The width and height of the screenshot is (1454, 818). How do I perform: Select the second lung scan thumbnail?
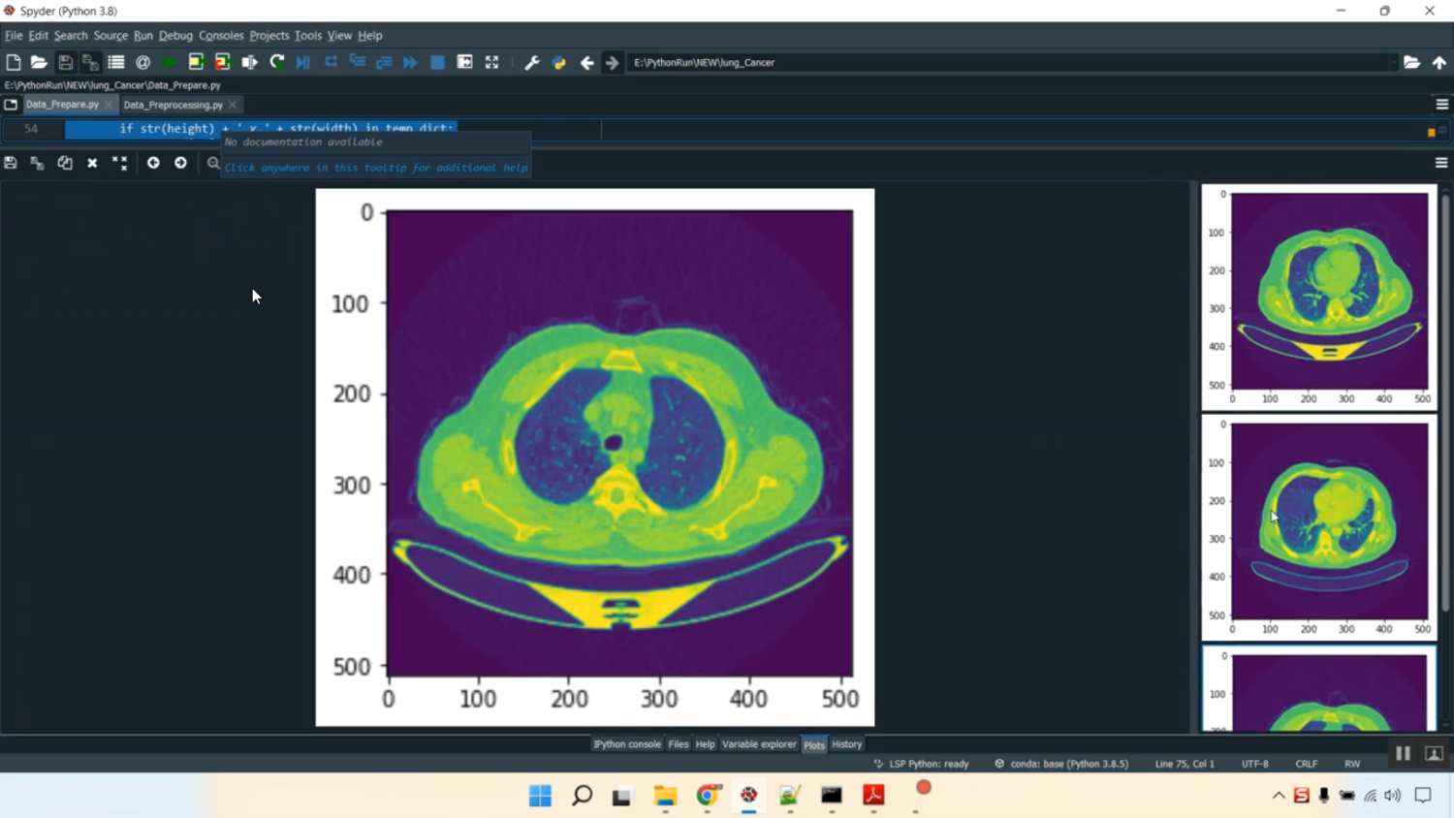(x=1315, y=523)
